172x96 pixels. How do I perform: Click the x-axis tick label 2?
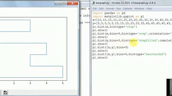(x=14, y=83)
